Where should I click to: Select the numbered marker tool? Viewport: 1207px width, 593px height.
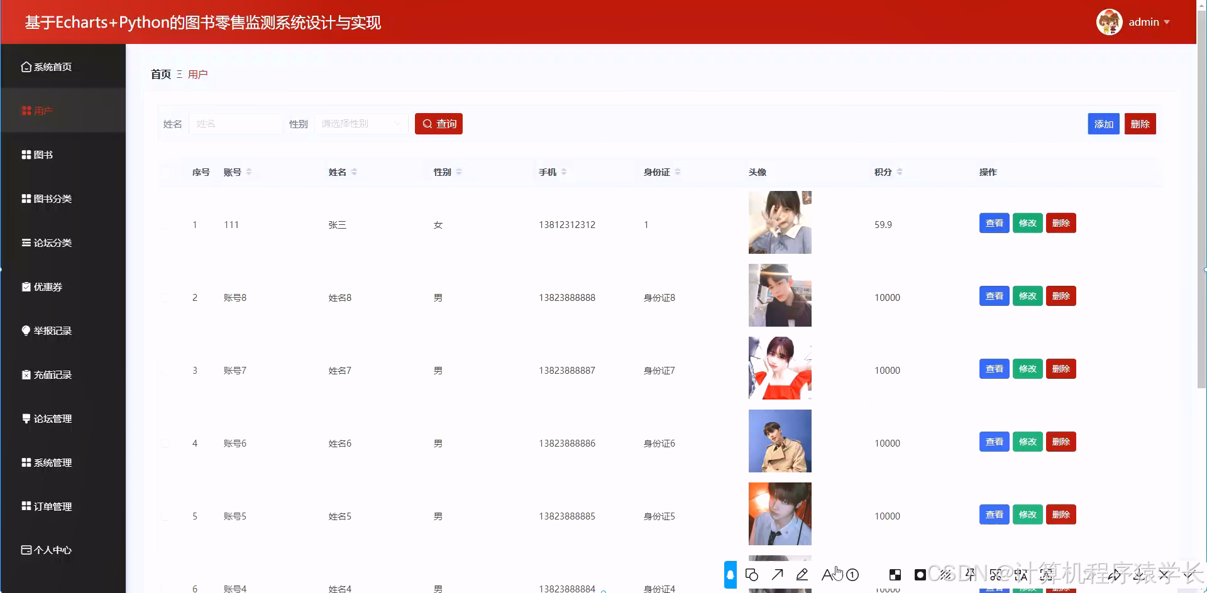852,575
